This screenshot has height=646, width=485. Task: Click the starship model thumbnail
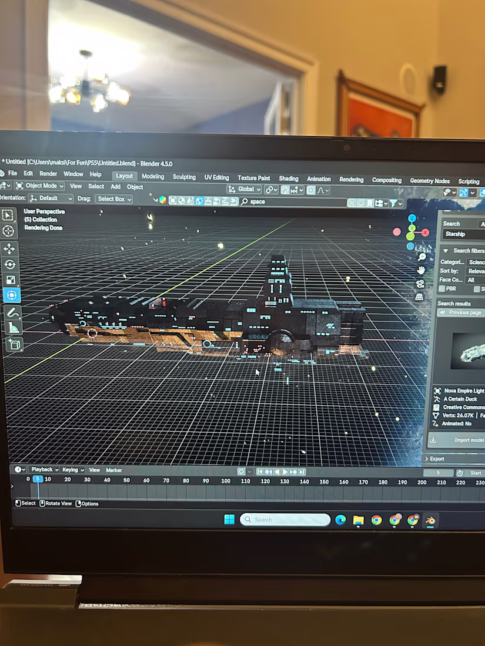pyautogui.click(x=468, y=351)
